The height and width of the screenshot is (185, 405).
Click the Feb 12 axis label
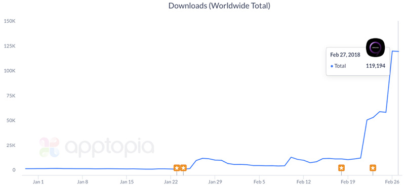[x=303, y=181]
